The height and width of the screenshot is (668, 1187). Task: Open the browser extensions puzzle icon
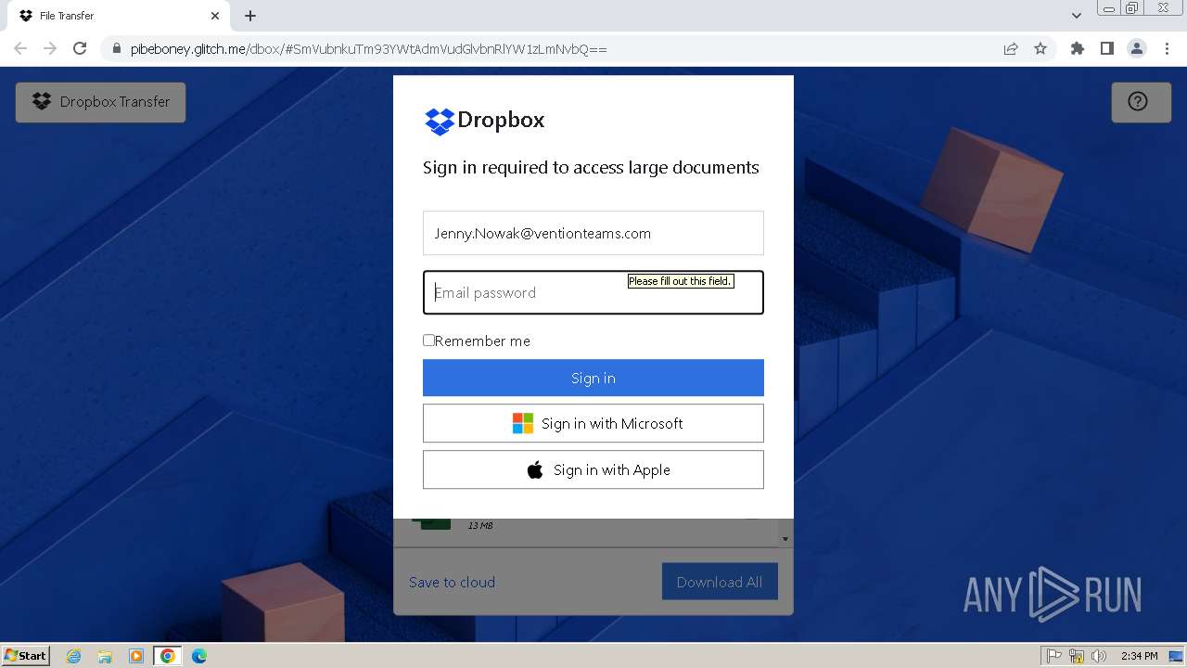1078,48
